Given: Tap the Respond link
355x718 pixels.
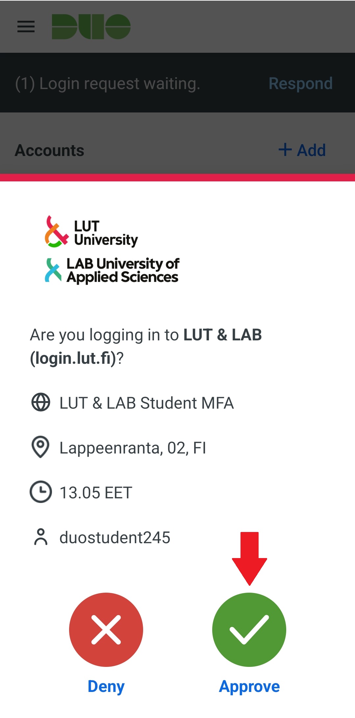Looking at the screenshot, I should tap(300, 83).
